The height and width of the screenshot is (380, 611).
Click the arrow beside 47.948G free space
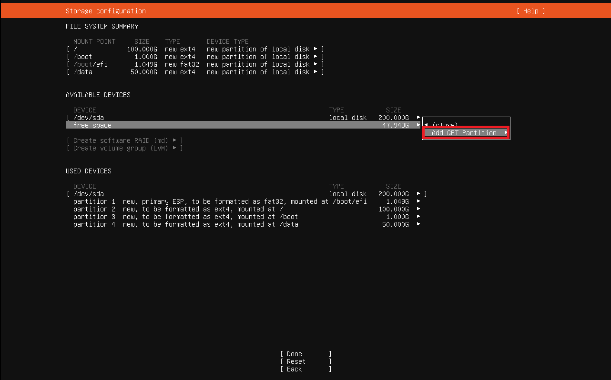coord(418,125)
